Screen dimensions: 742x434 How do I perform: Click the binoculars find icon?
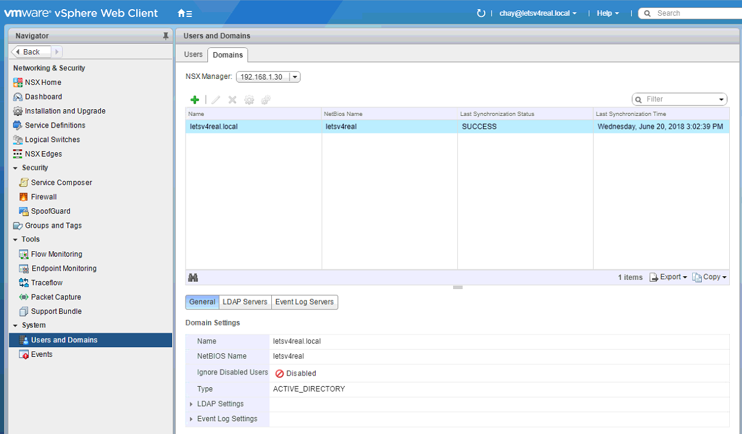pos(193,277)
